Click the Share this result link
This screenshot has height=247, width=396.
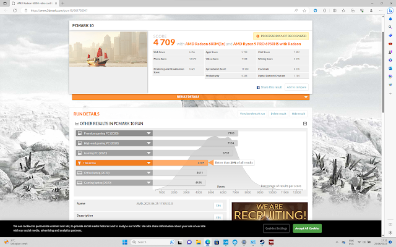click(269, 87)
